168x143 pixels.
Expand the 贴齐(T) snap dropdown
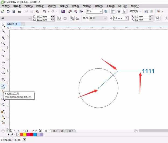140,11
